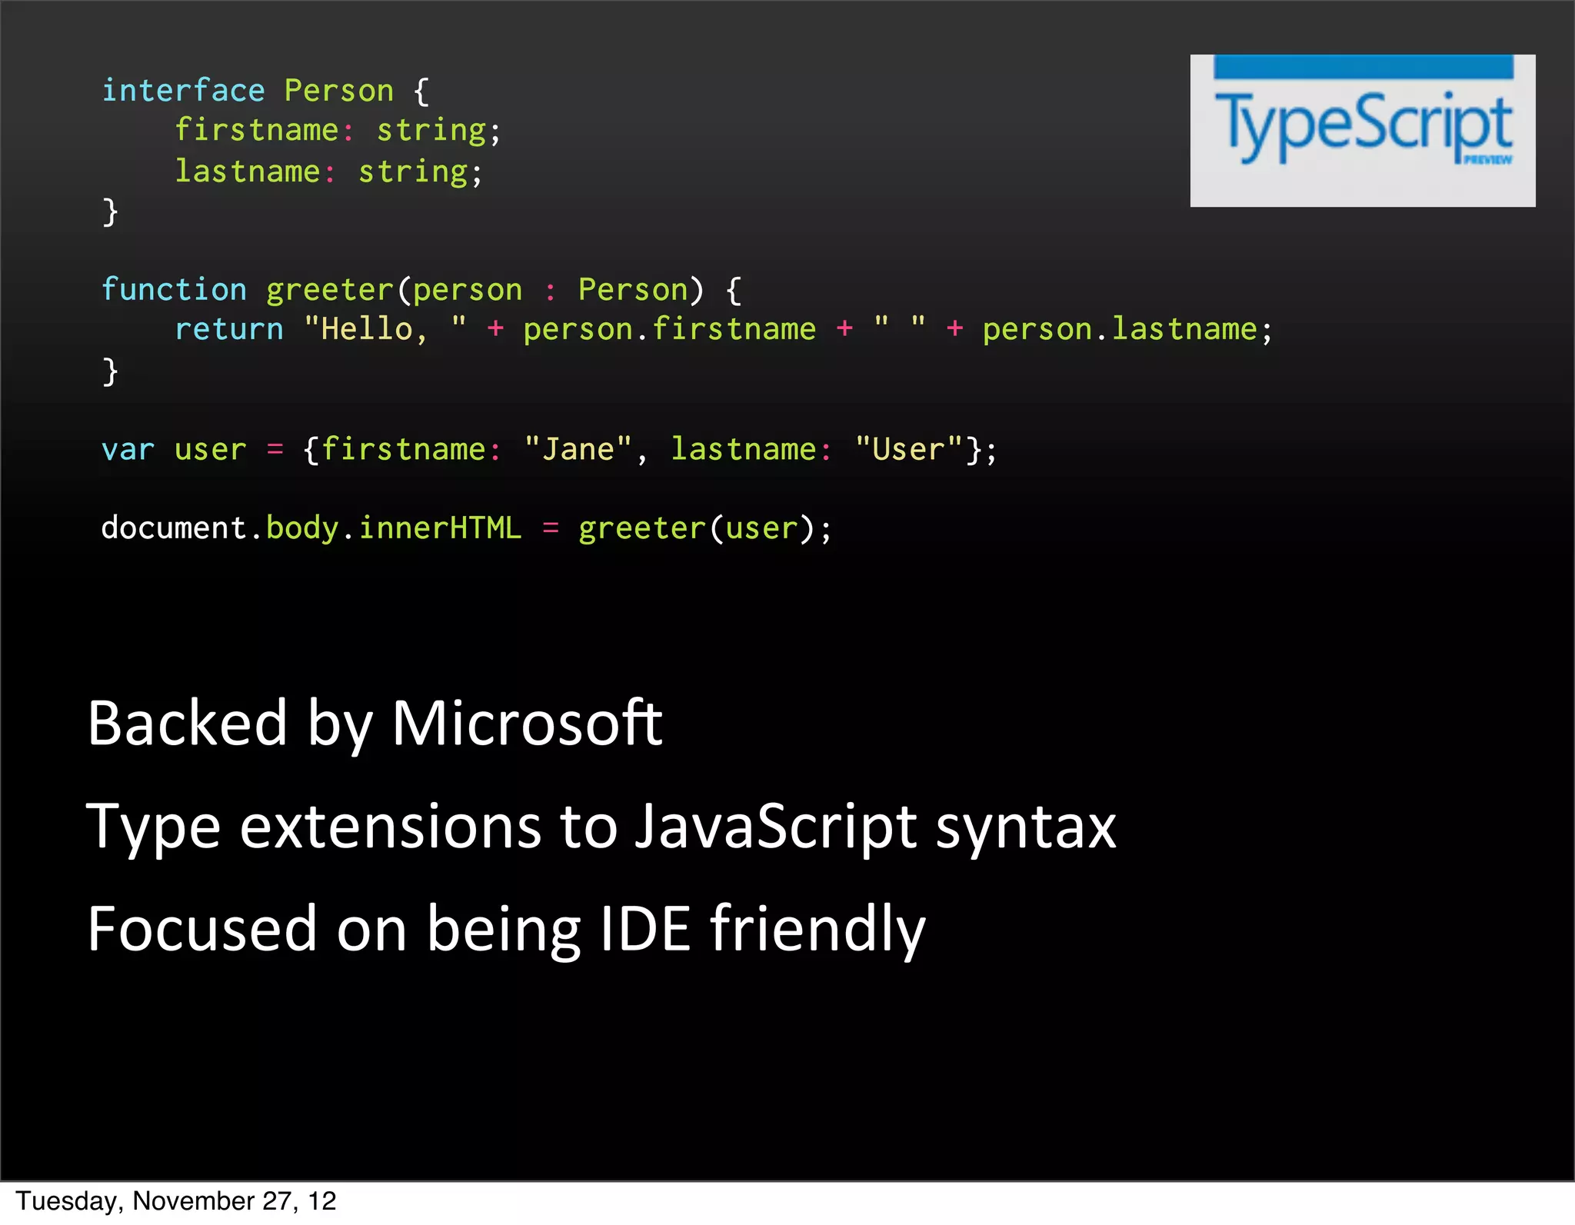Click 'Focused on being IDE friendly' text
The width and height of the screenshot is (1575, 1225).
point(507,930)
